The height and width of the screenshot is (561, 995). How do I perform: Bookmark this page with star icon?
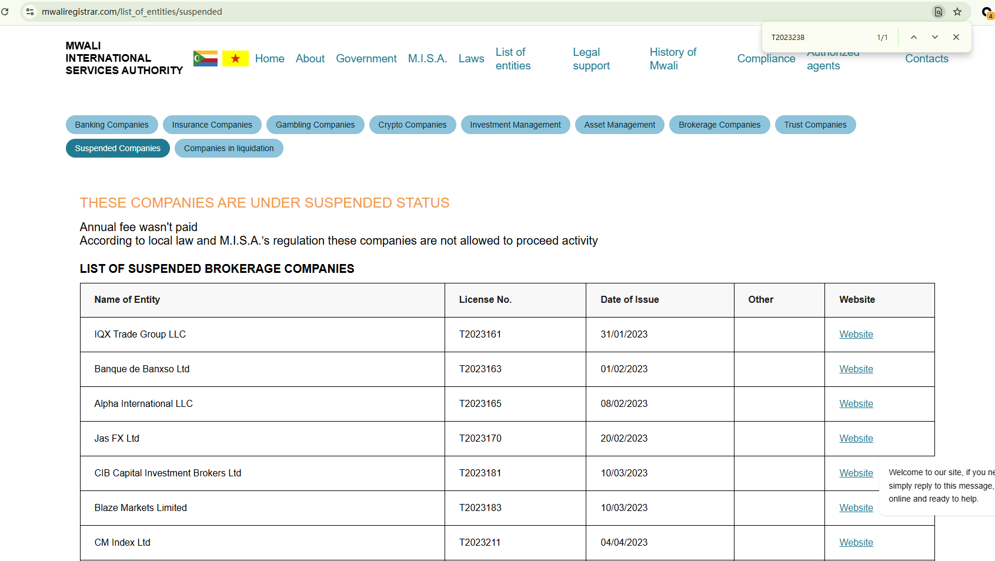pyautogui.click(x=957, y=12)
